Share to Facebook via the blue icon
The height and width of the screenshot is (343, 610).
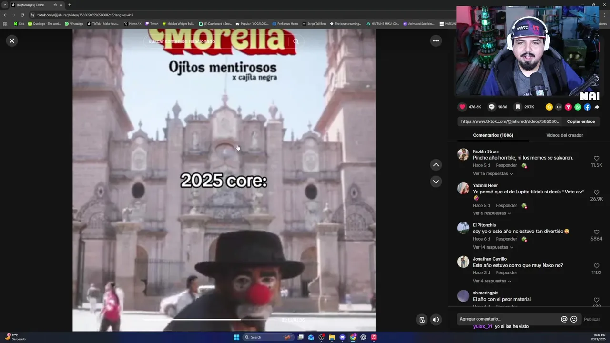pos(587,107)
